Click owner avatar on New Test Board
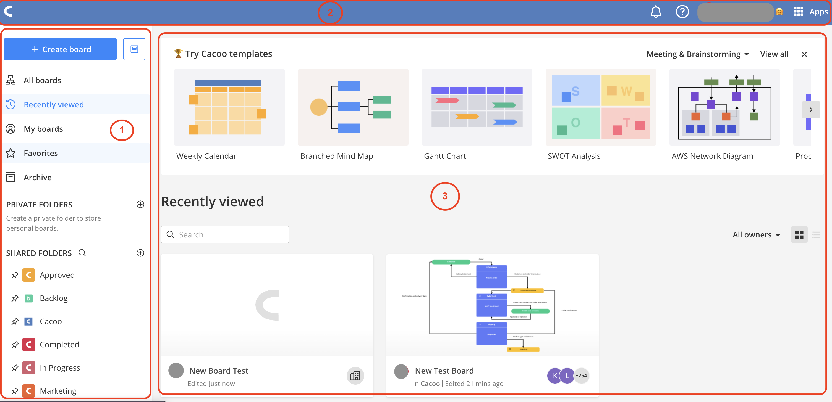The height and width of the screenshot is (402, 832). (x=401, y=371)
